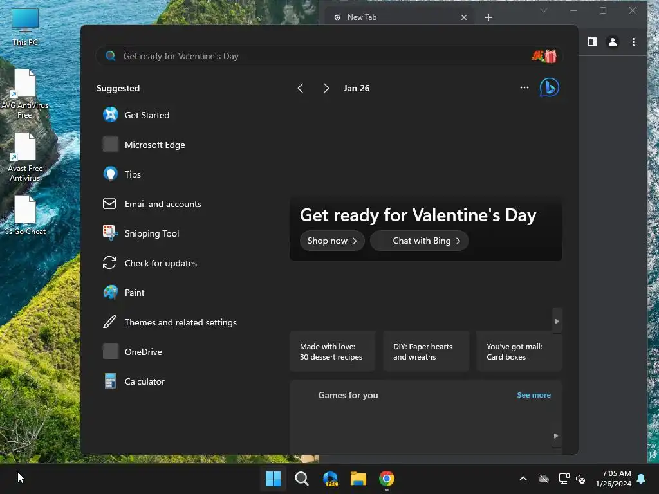Open the more options ellipsis in search panel
659x494 pixels.
pyautogui.click(x=524, y=87)
